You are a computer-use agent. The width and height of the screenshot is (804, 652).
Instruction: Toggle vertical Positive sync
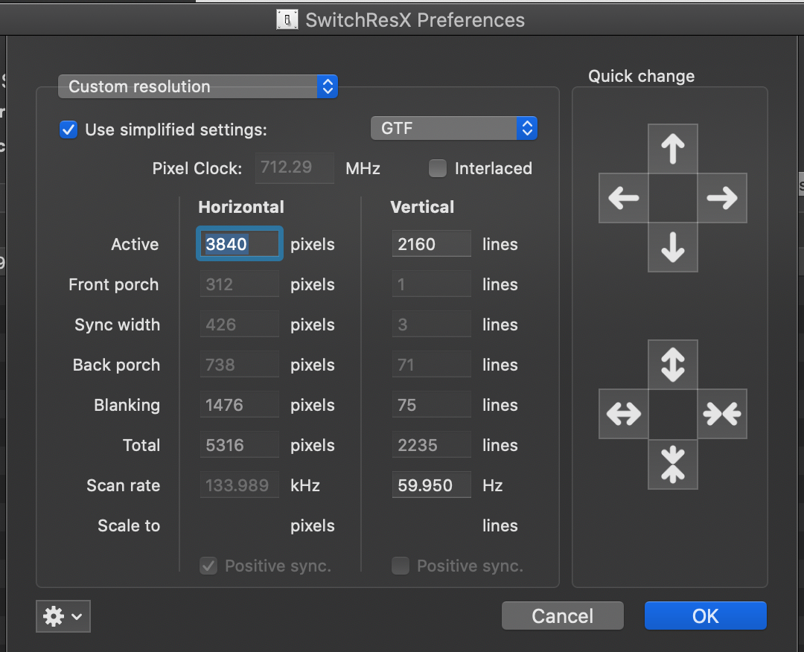(400, 566)
